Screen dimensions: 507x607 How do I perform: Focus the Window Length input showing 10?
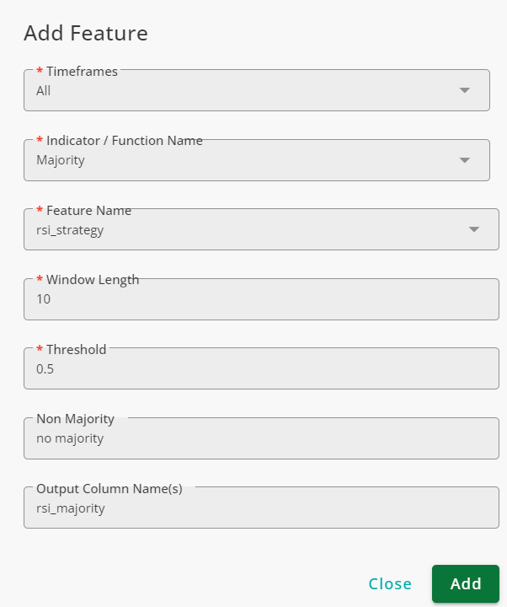261,299
